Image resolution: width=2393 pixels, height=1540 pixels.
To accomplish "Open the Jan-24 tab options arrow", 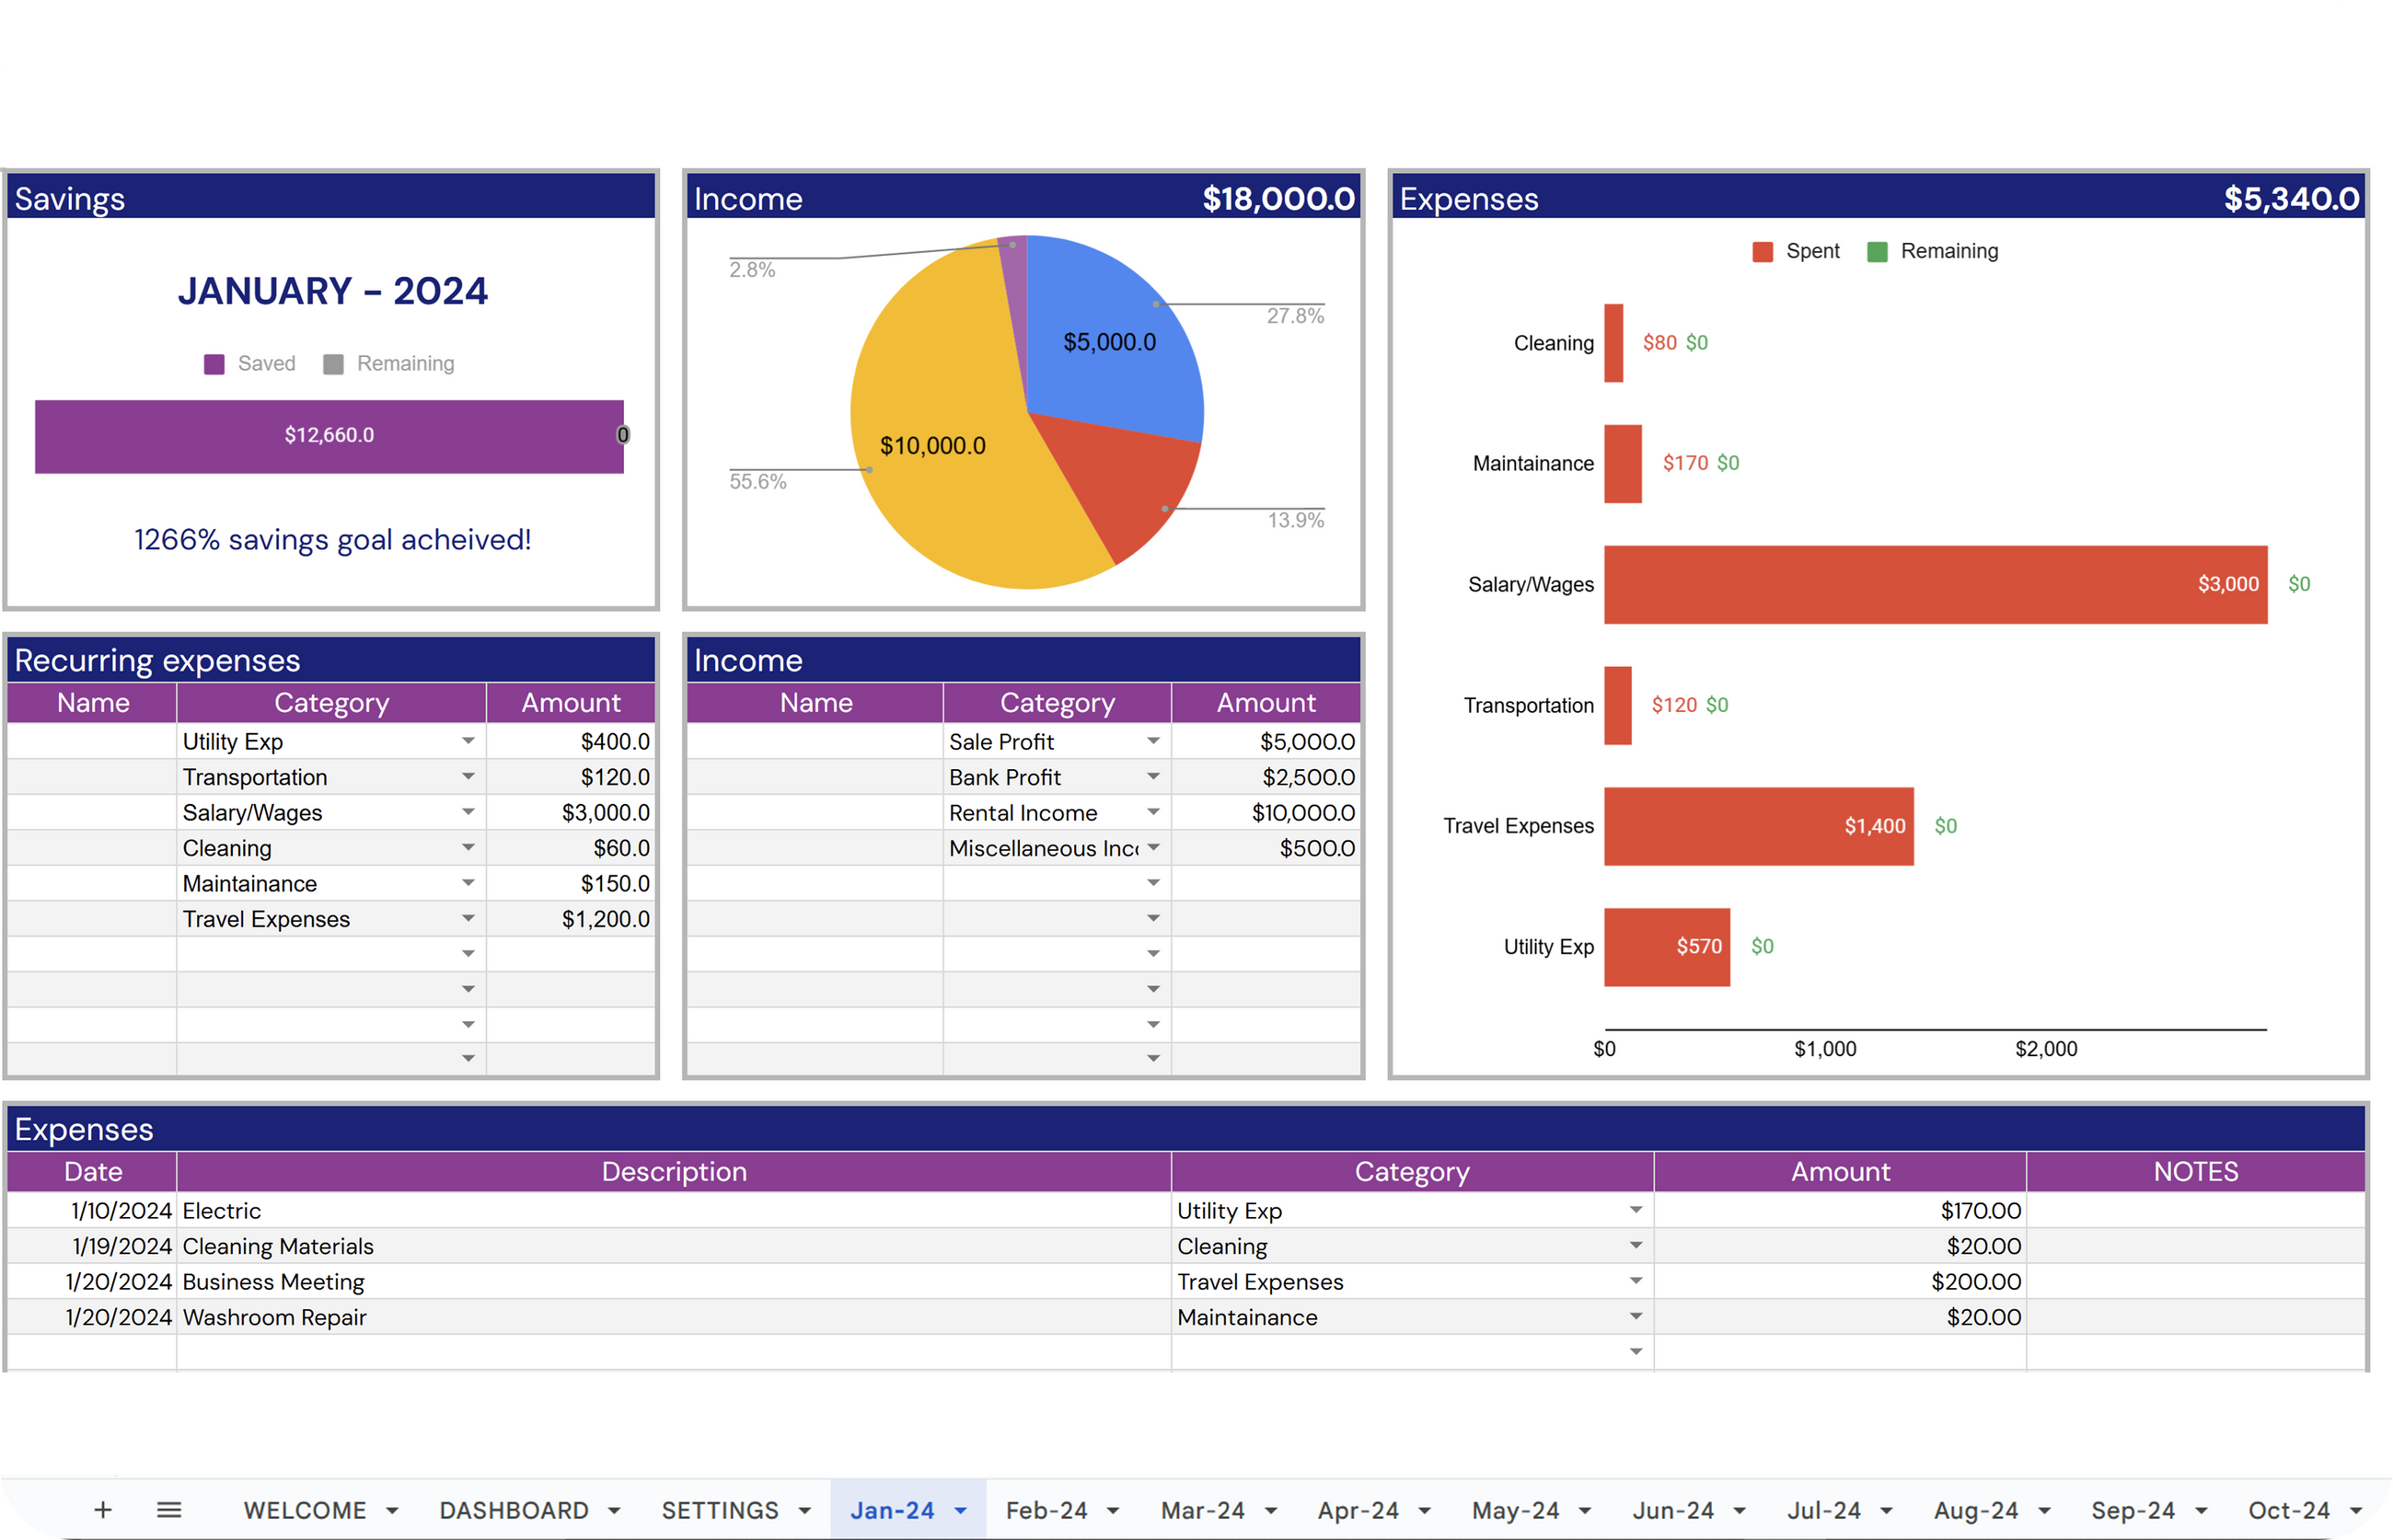I will tap(962, 1511).
